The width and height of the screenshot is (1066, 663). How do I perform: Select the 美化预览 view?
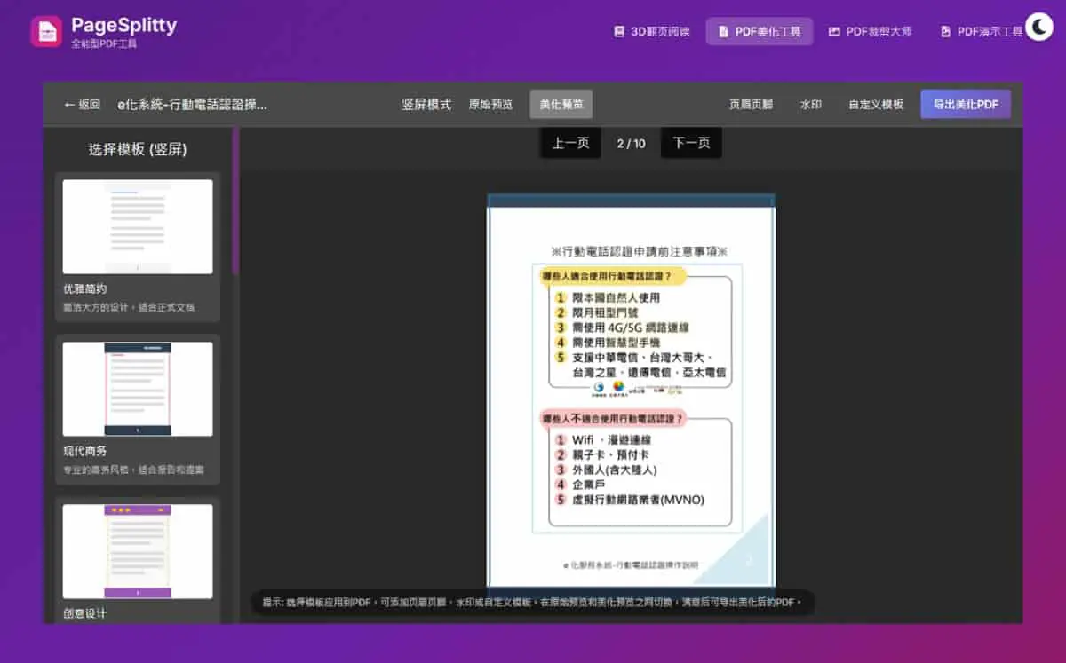click(561, 105)
